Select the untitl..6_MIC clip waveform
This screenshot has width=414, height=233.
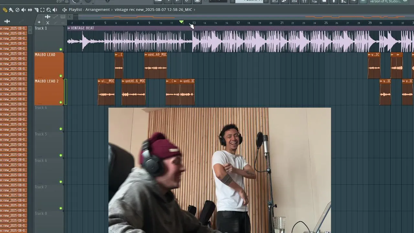click(x=134, y=94)
